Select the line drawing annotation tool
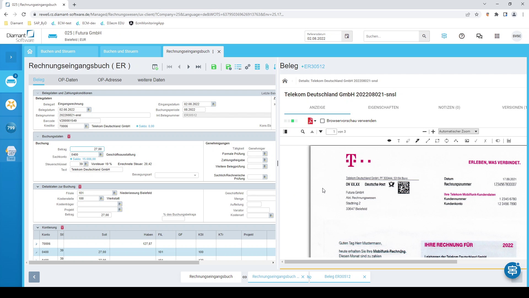Screen dimensions: 529x298 [x=428, y=141]
